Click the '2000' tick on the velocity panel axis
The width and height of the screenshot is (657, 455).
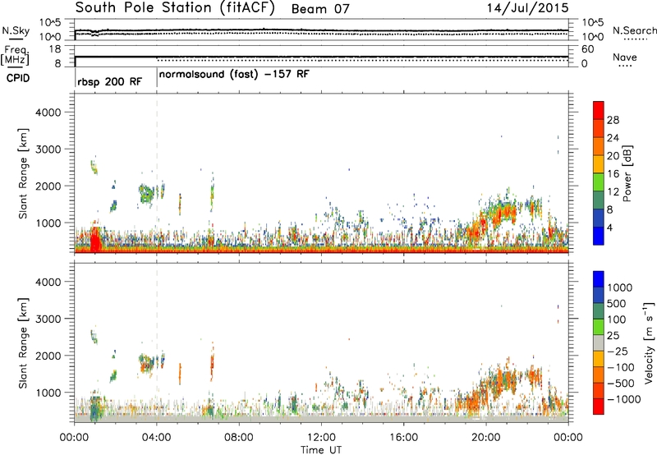point(48,356)
